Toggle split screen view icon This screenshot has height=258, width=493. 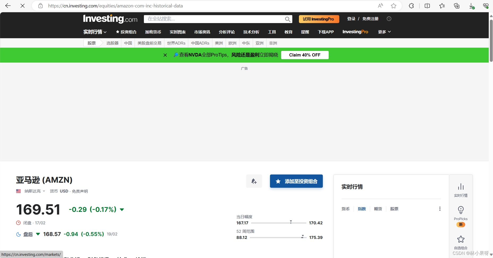pos(427,6)
